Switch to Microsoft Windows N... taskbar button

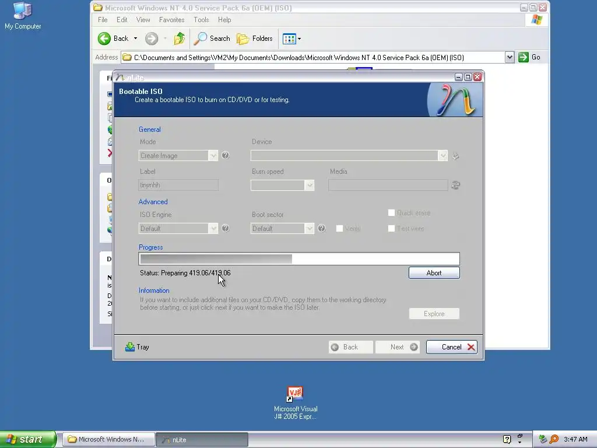[108, 439]
